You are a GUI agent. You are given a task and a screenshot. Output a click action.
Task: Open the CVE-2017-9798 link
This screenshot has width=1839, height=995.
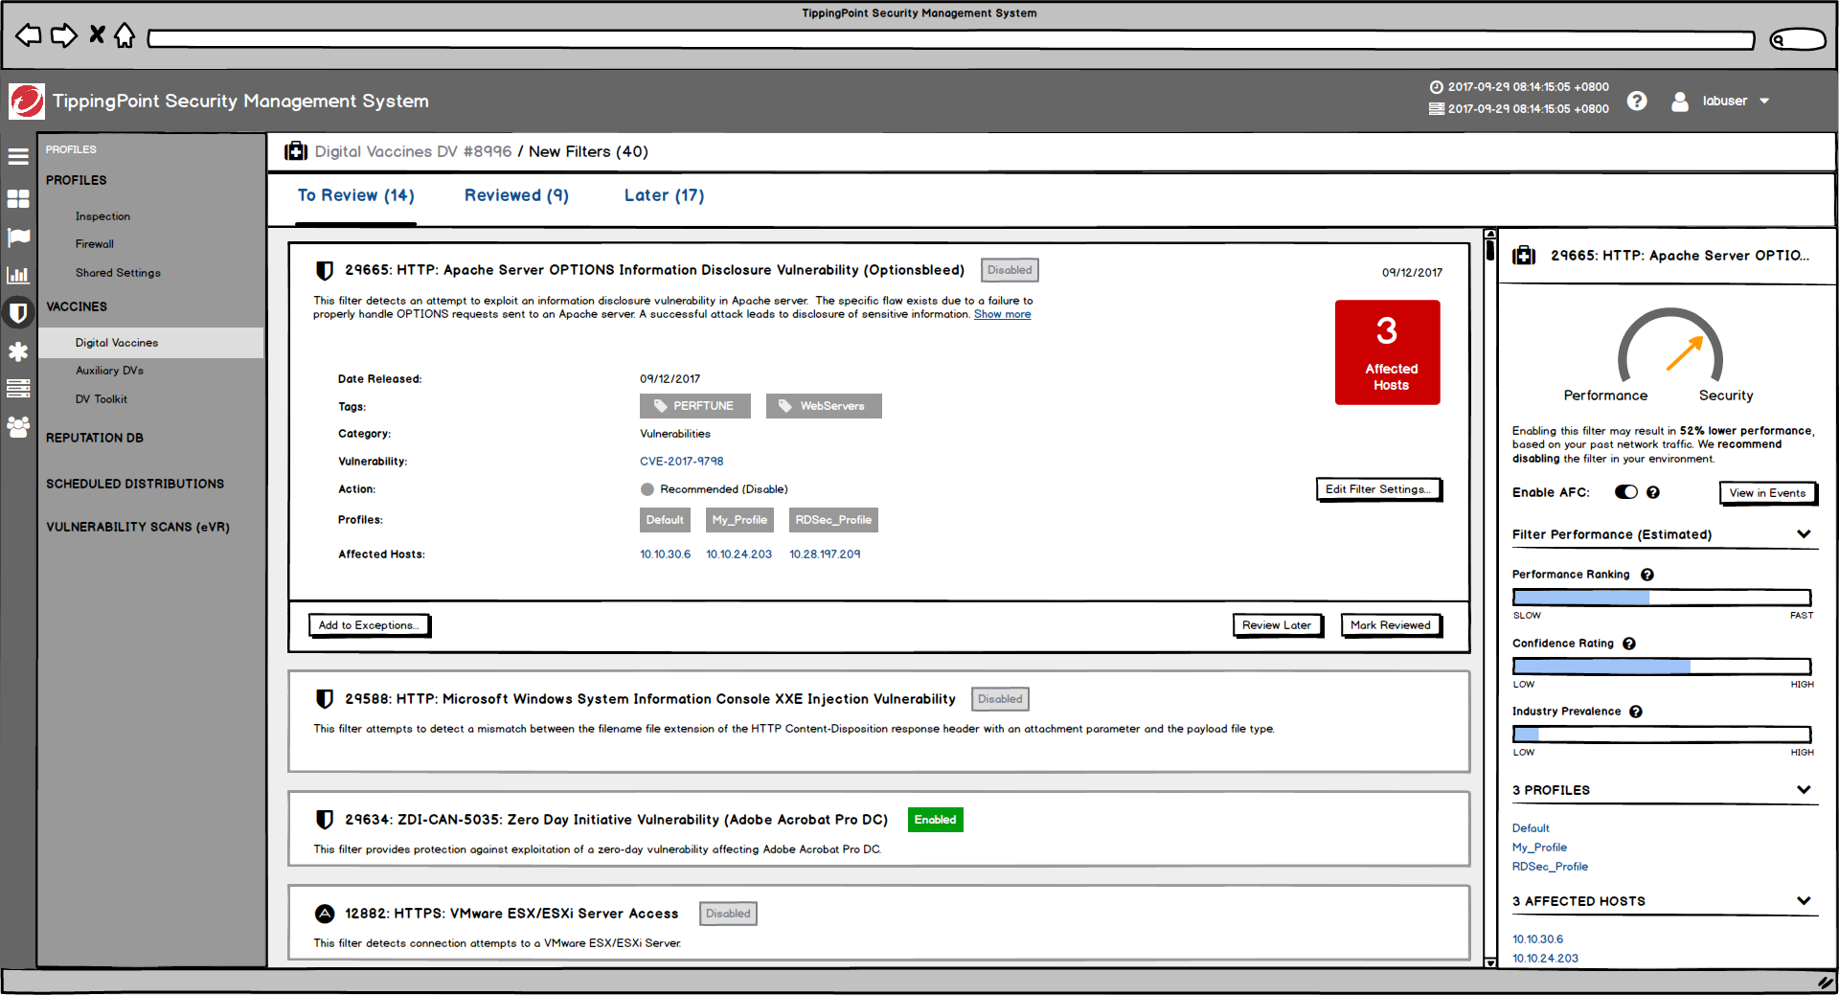682,462
